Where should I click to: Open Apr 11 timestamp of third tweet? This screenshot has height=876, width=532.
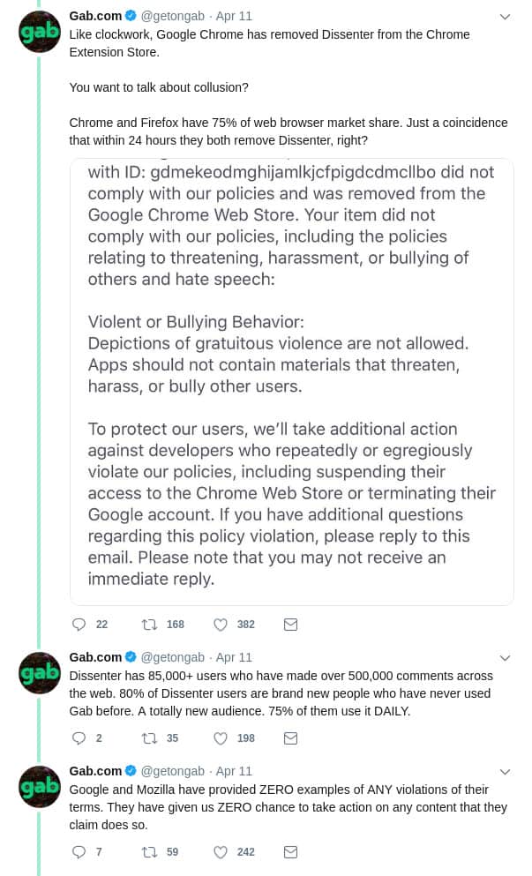[x=234, y=771]
